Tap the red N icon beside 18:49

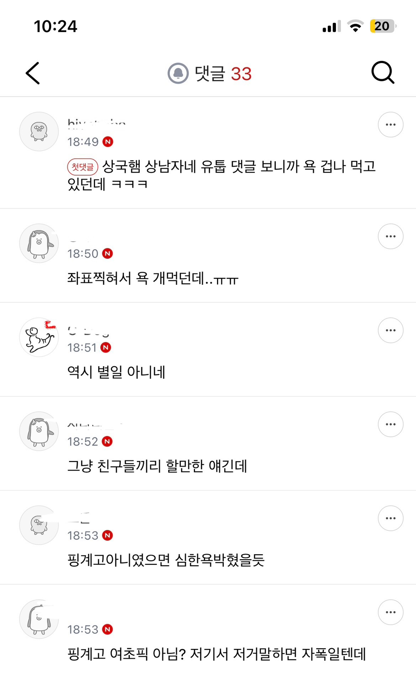[108, 142]
